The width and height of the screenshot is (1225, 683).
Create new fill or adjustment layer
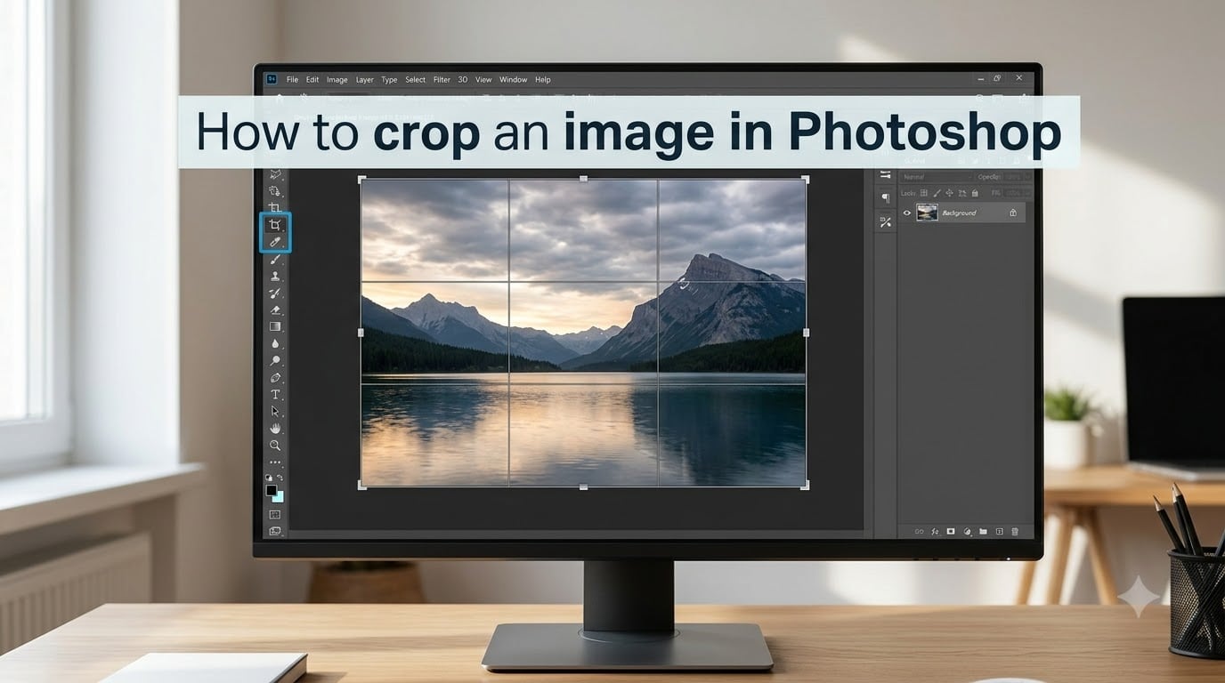(968, 531)
